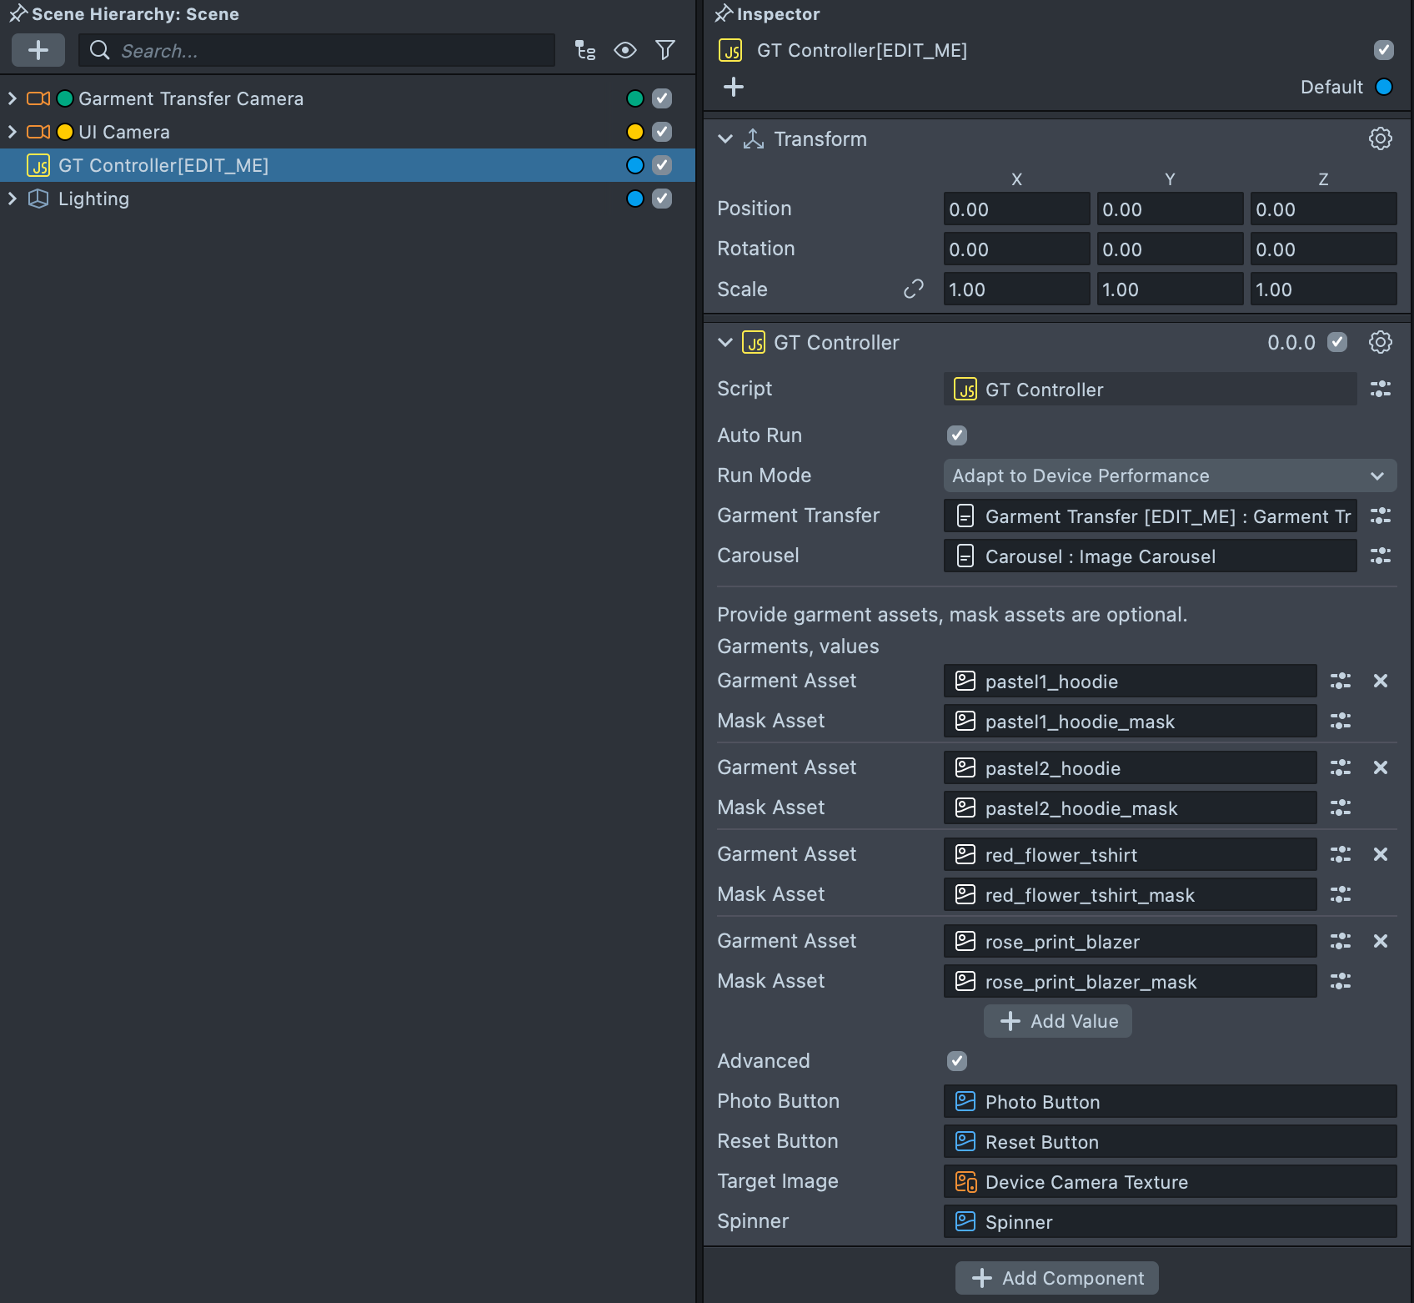This screenshot has height=1303, width=1414.
Task: Click the hierarchy tree view icon
Action: tap(585, 51)
